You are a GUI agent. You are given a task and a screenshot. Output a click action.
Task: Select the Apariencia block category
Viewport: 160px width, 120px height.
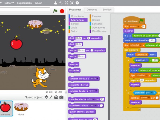click(78, 20)
